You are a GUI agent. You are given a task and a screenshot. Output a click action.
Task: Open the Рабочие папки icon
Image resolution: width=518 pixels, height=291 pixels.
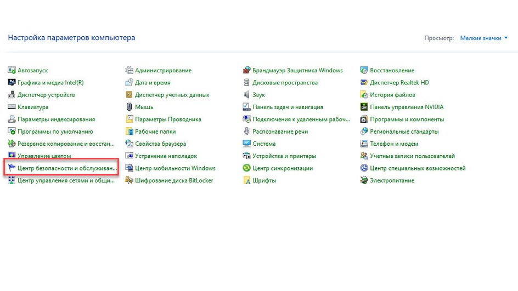pyautogui.click(x=129, y=132)
